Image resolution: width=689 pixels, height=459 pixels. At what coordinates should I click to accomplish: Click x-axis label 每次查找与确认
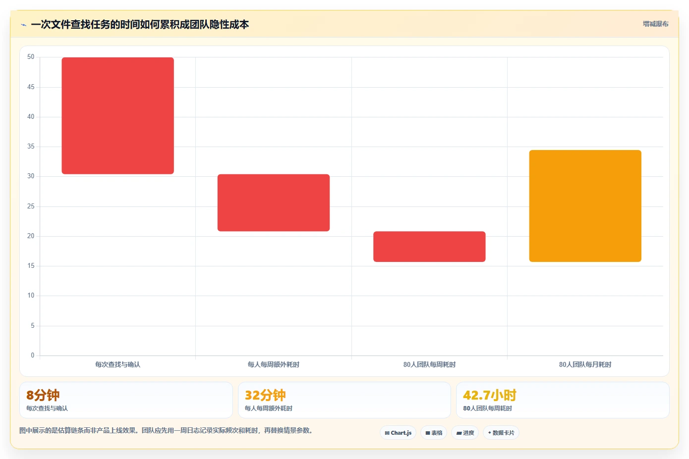117,364
